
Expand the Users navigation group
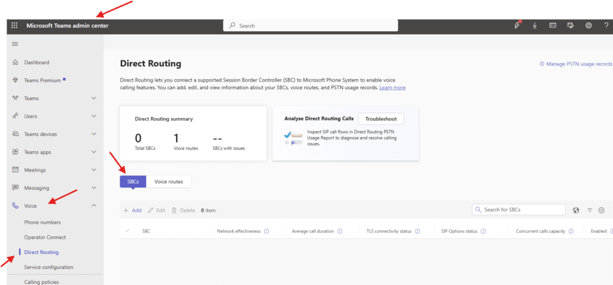(x=93, y=116)
